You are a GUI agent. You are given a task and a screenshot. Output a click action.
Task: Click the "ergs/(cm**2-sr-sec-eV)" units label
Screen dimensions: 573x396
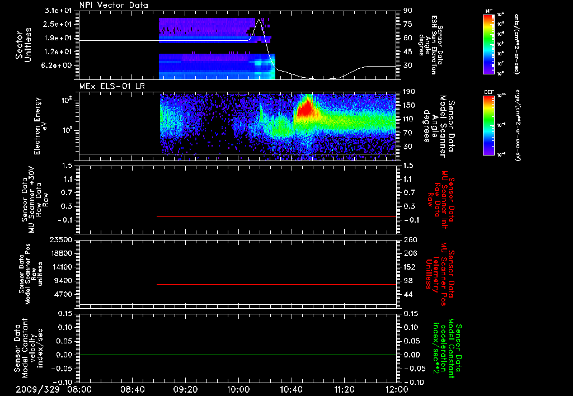518,125
